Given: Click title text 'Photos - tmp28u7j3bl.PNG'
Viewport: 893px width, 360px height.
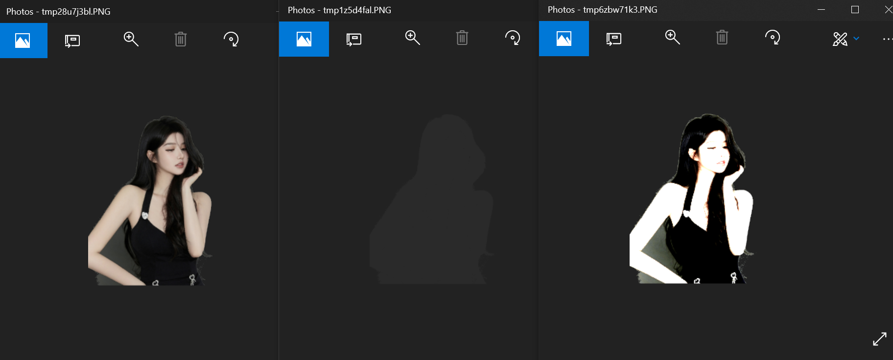Looking at the screenshot, I should coord(58,11).
